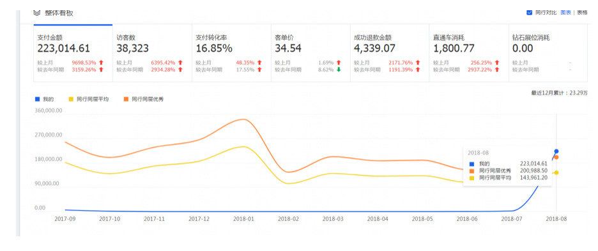Click the yellow 2018-08 data point
598x251 pixels.
coord(556,172)
